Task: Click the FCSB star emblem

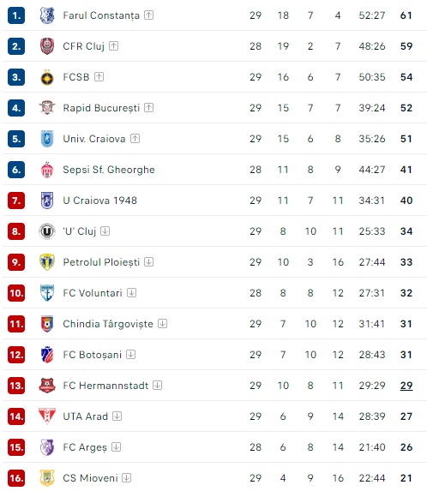Action: coord(47,77)
